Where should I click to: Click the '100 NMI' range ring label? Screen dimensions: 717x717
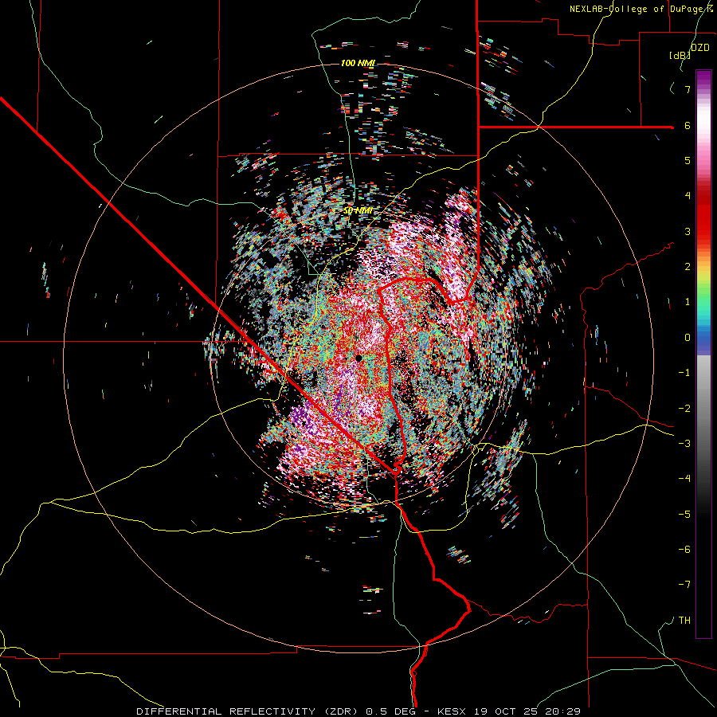[358, 63]
